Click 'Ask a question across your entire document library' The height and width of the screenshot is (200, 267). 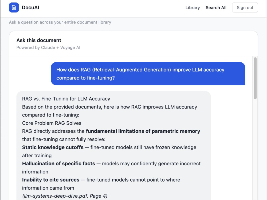coord(60,22)
